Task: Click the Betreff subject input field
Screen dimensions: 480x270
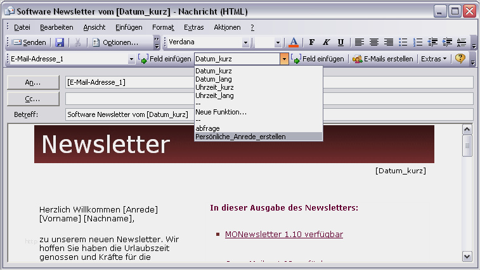Action: pos(269,114)
